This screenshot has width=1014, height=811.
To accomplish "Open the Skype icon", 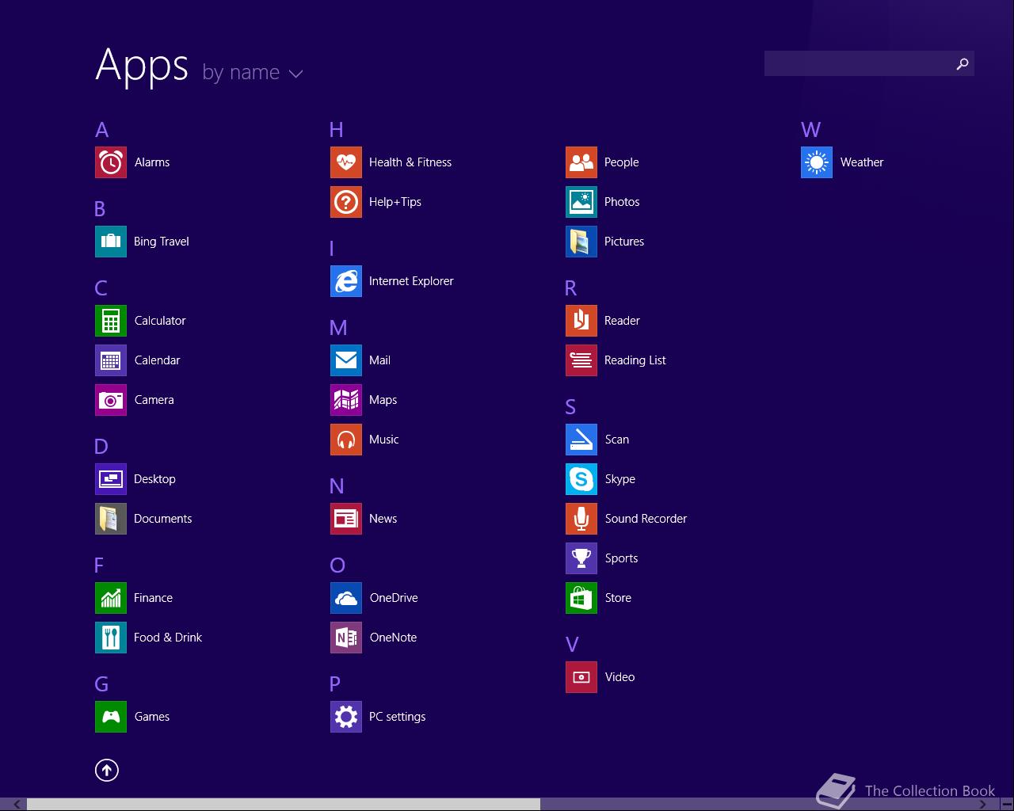I will [x=581, y=479].
